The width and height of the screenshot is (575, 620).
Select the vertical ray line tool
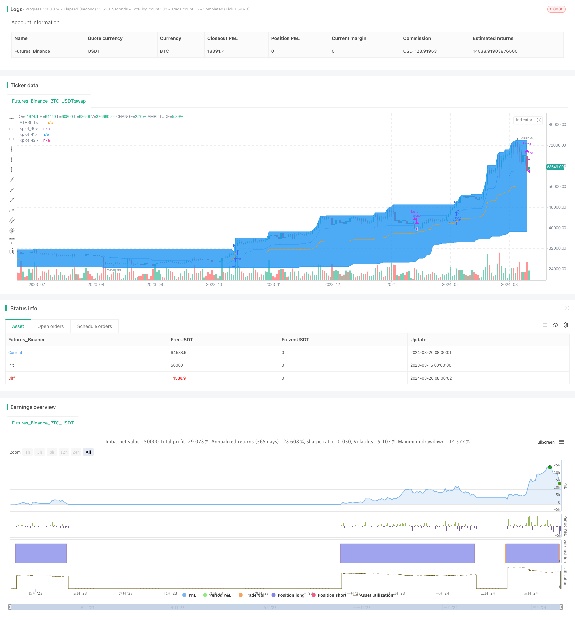(12, 159)
